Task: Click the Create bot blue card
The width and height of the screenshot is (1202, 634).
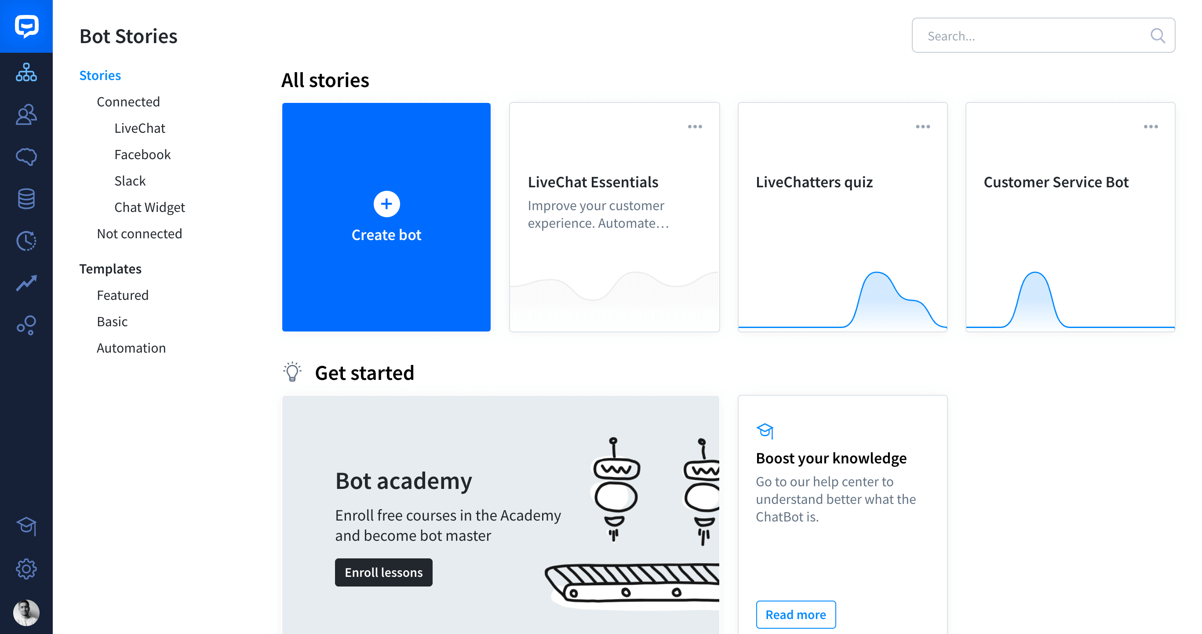Action: point(386,217)
